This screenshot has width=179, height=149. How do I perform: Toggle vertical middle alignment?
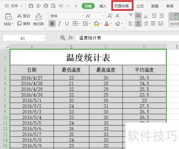click(138, 16)
